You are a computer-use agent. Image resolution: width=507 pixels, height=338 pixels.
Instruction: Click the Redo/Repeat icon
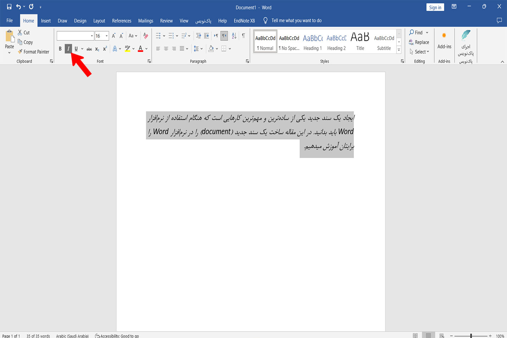(31, 7)
